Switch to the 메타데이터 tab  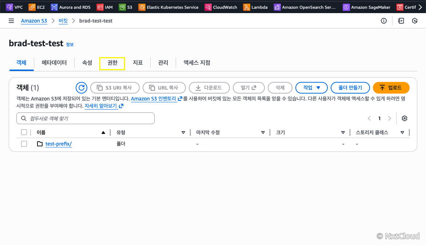tap(54, 63)
